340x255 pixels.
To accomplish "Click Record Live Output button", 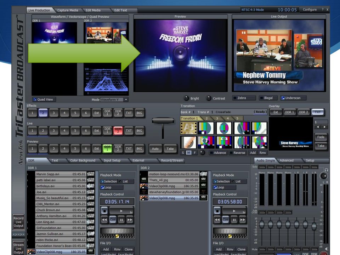I will pos(18,222).
